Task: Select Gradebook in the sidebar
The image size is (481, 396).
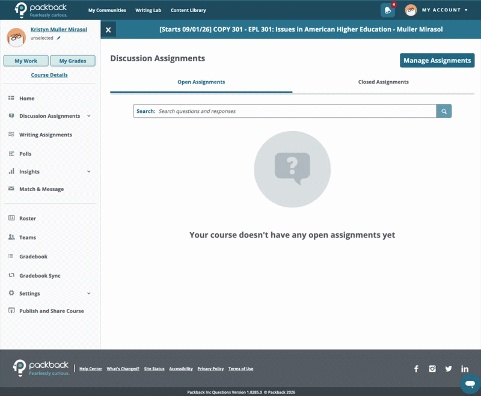Action: pos(34,257)
